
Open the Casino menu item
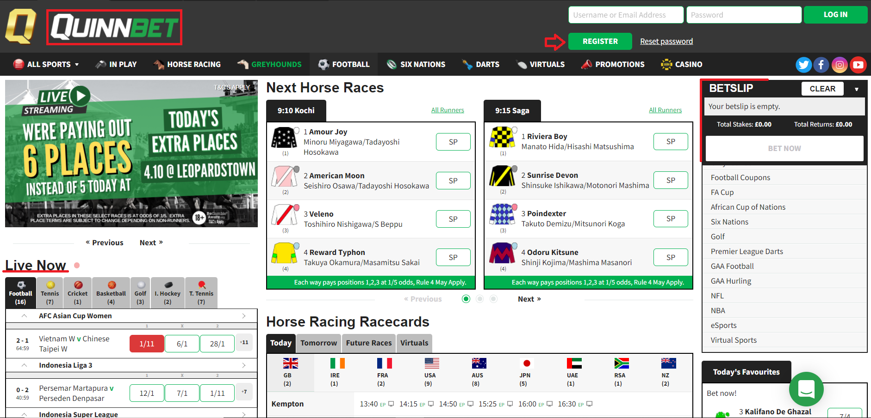(x=682, y=64)
